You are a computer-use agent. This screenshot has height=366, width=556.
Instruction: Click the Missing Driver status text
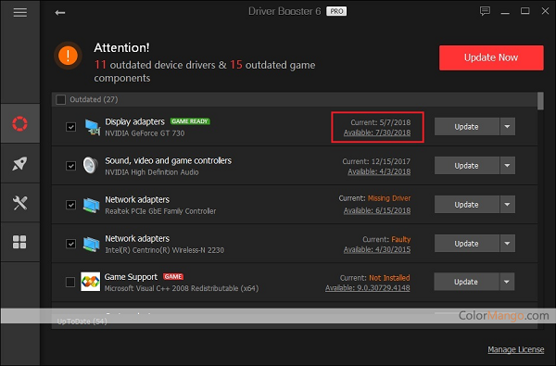point(389,198)
